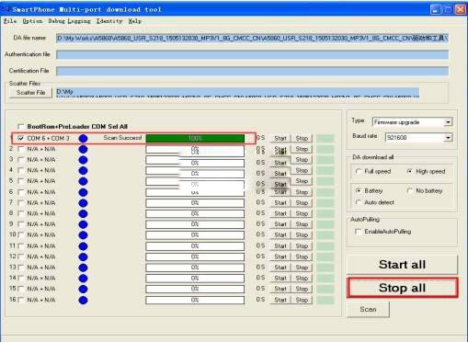Viewport: 468px width, 342px height.
Task: Click the blue status circle for COM 6 row
Action: pyautogui.click(x=83, y=139)
